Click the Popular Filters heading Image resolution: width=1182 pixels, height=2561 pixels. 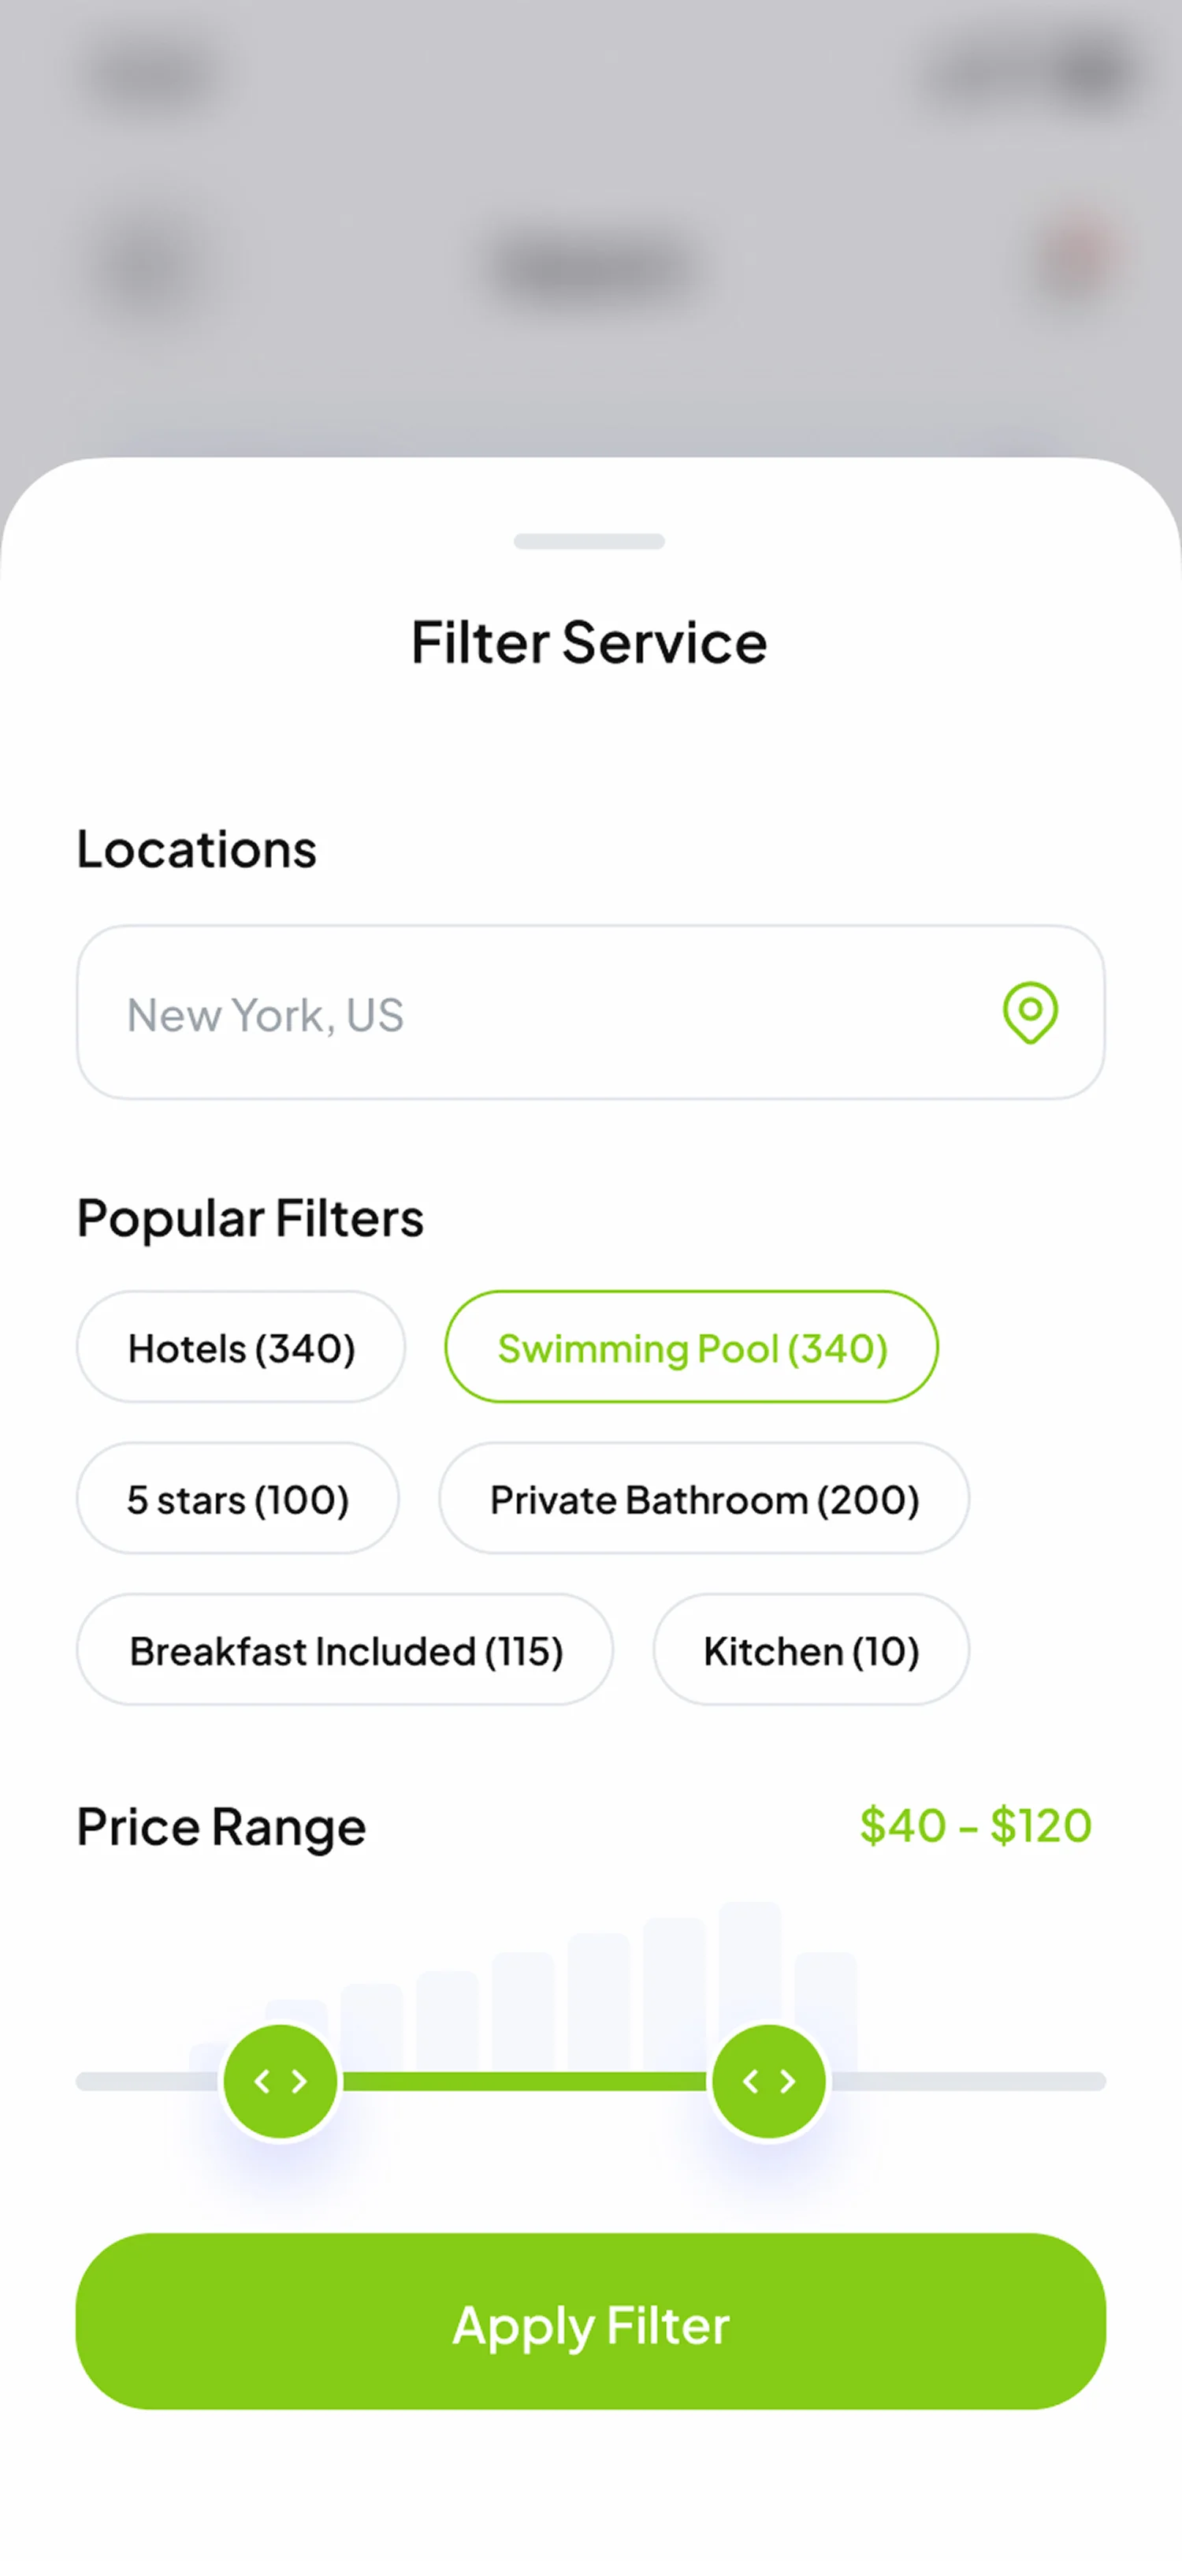[251, 1218]
